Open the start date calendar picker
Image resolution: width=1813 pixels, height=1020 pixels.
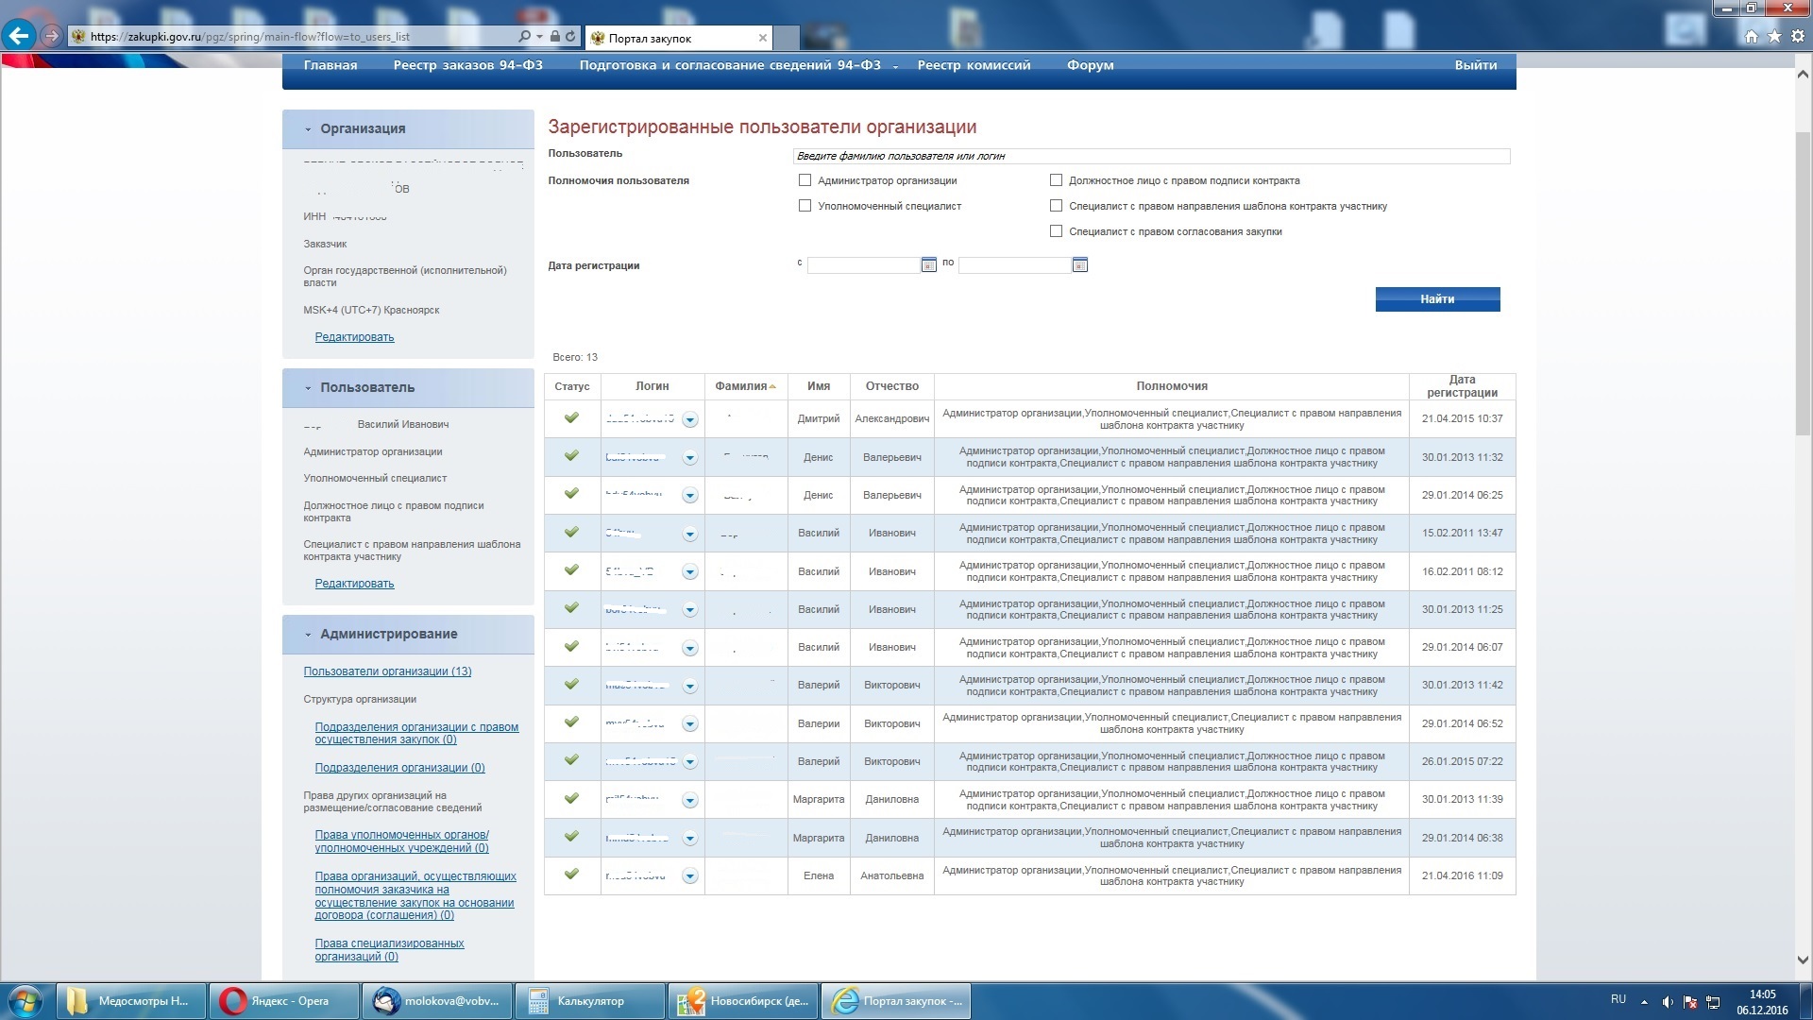click(x=928, y=265)
